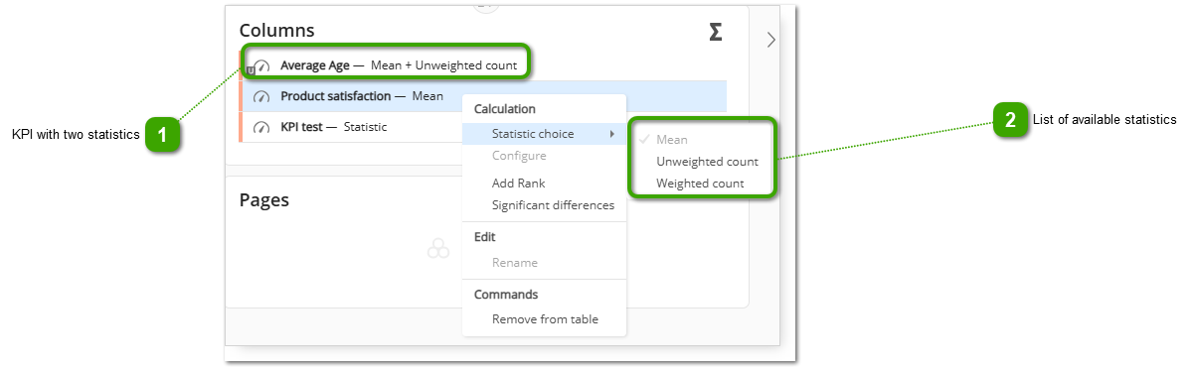Screen dimensions: 1193x370
Task: Click the Sigma statistics icon in Columns
Action: pos(715,33)
